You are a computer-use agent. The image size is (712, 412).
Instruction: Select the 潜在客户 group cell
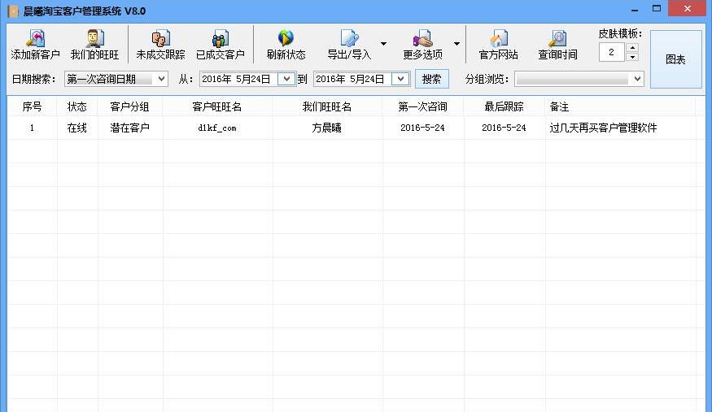point(130,128)
